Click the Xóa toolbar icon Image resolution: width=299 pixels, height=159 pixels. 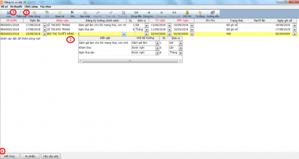coord(72,12)
